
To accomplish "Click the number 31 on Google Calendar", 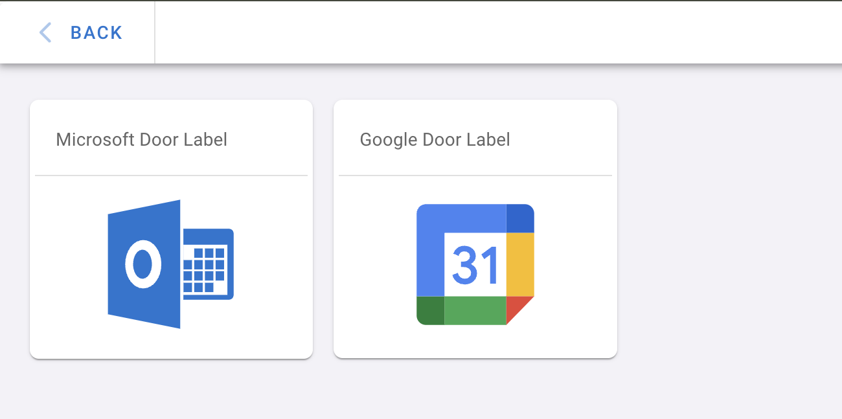I will click(x=475, y=264).
